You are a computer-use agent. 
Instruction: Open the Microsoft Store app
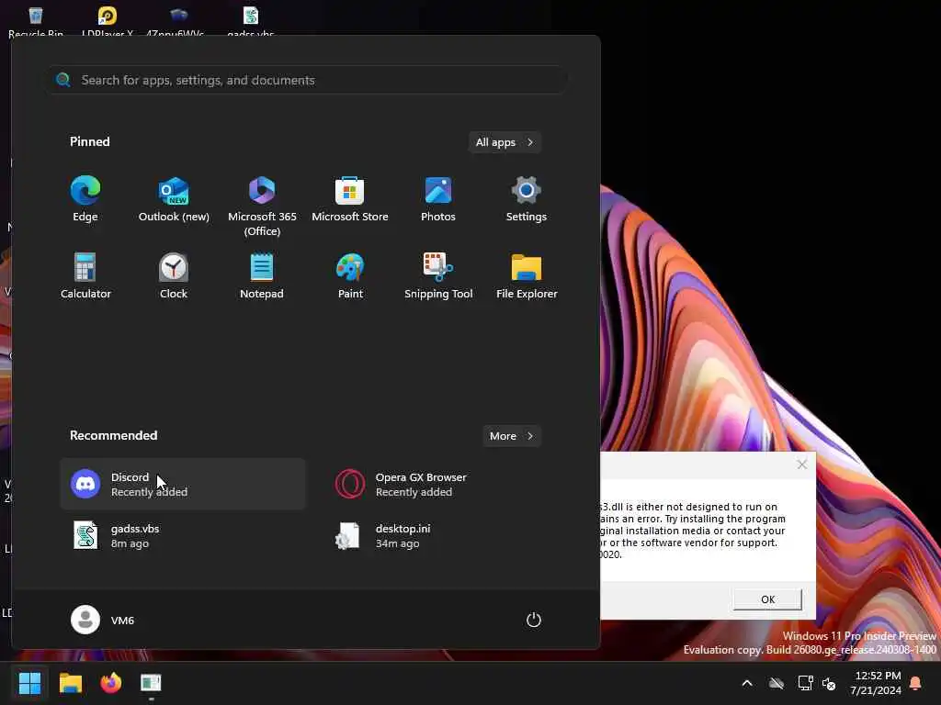click(x=350, y=199)
